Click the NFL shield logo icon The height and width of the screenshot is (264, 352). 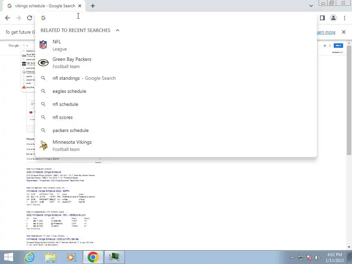click(43, 45)
